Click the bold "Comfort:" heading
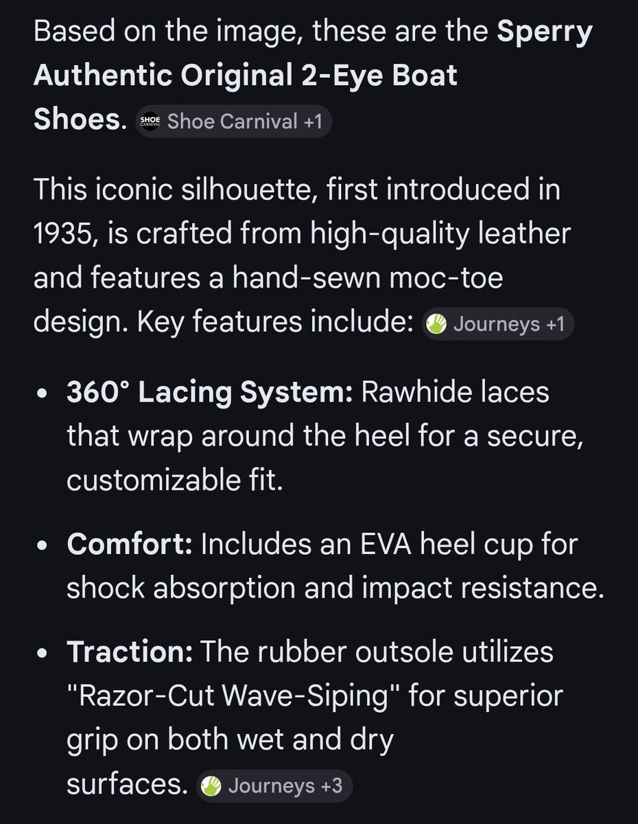 130,545
